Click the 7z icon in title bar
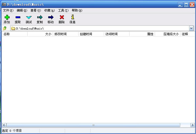 click(x=4, y=5)
